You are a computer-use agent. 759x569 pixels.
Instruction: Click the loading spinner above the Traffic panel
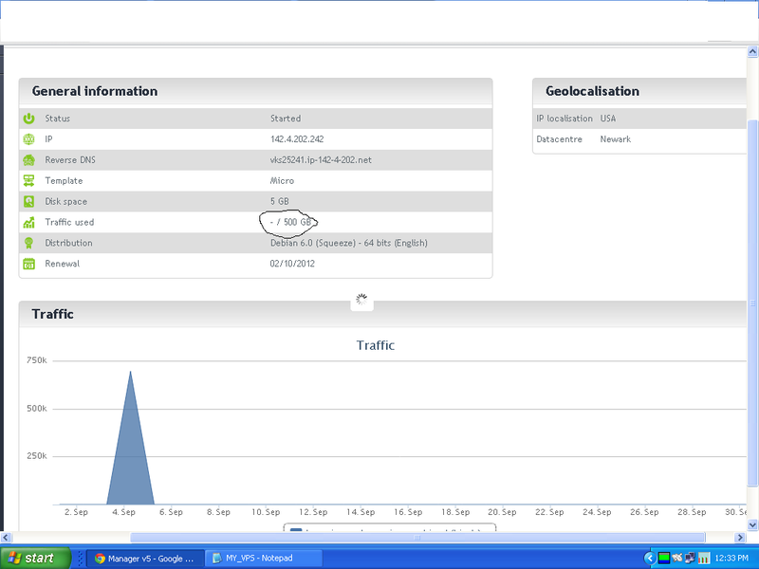click(x=361, y=300)
